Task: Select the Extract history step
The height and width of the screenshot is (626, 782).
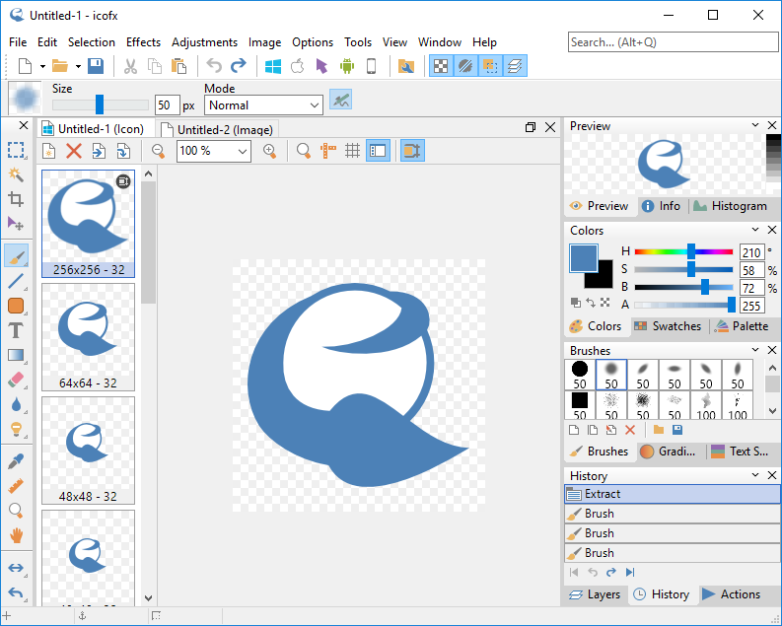Action: [x=671, y=494]
